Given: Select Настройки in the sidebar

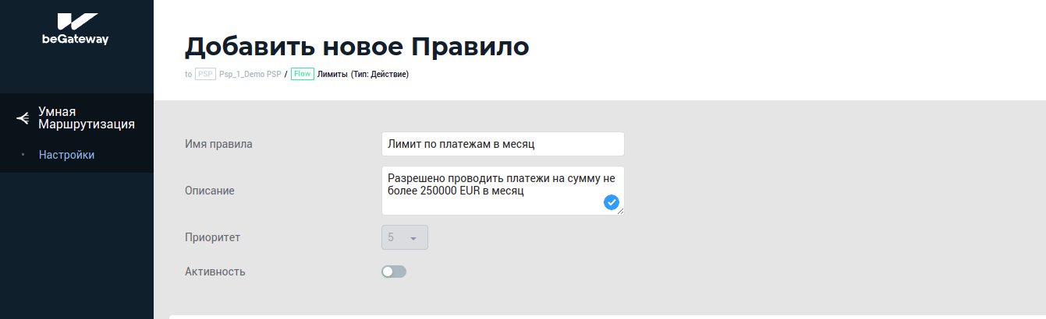Looking at the screenshot, I should (66, 155).
